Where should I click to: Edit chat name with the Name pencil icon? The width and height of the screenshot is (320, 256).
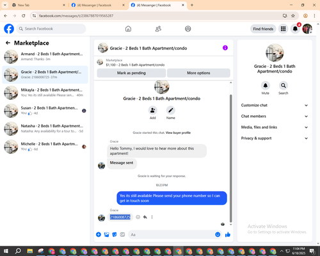point(171,110)
